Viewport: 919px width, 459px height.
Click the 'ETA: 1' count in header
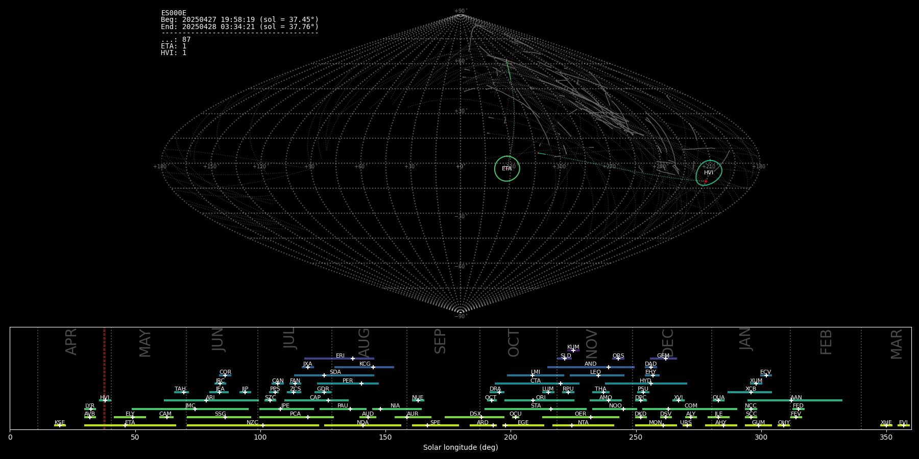click(174, 46)
